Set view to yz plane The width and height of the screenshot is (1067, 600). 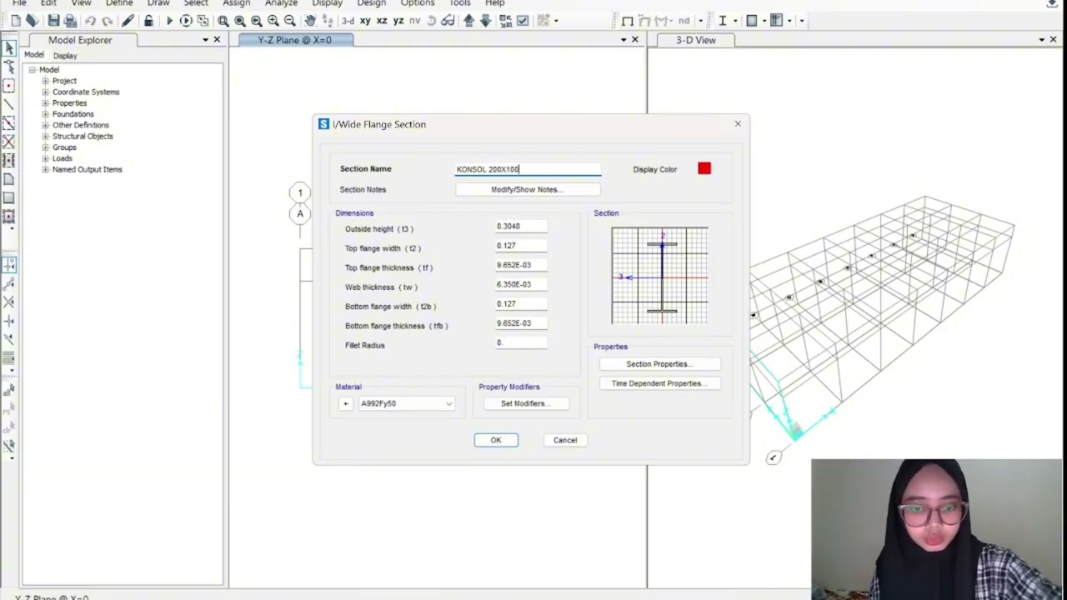coord(398,21)
